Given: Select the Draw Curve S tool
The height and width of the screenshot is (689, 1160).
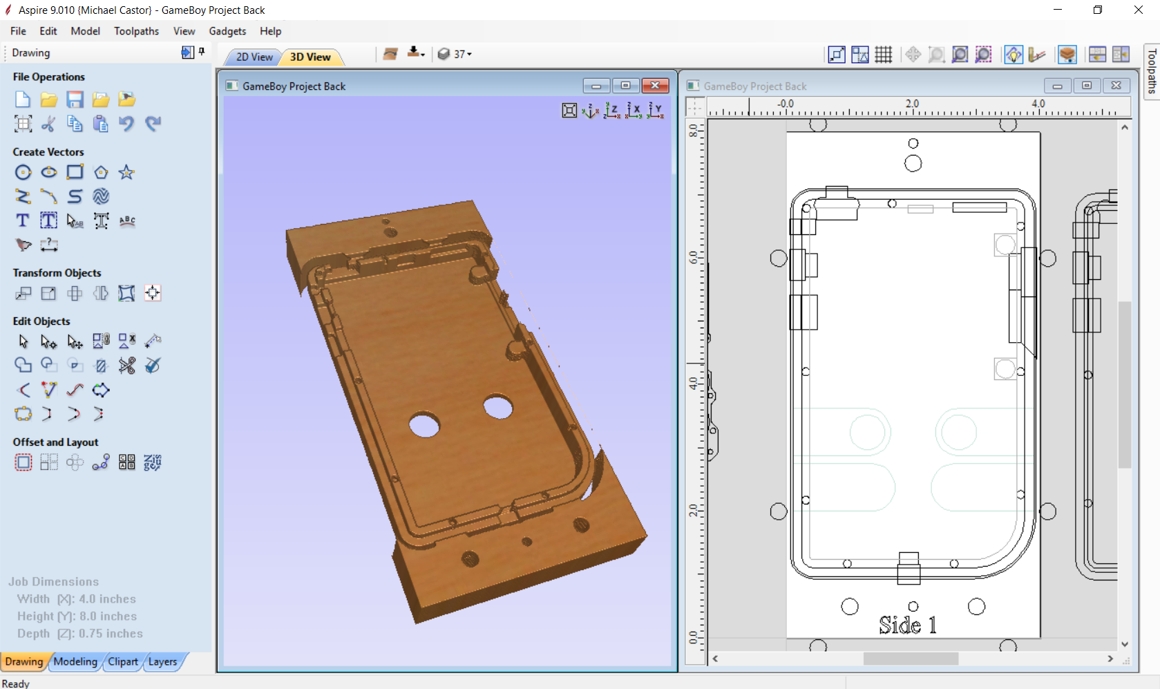Looking at the screenshot, I should point(75,196).
